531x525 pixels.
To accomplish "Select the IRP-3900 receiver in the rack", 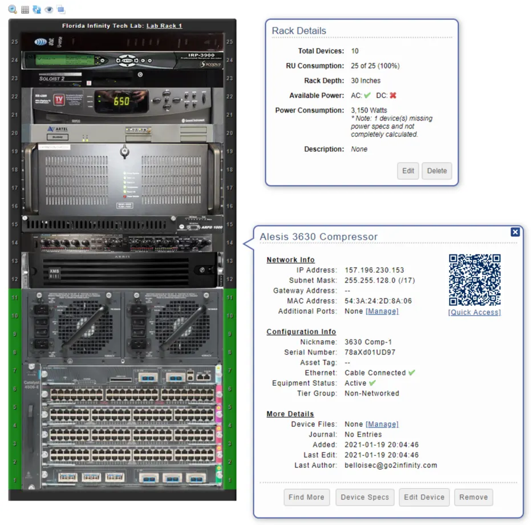I will (122, 60).
